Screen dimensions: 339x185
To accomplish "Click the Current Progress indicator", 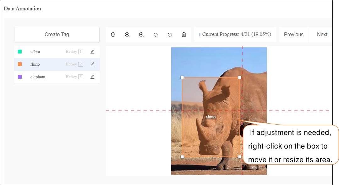I will pos(236,34).
